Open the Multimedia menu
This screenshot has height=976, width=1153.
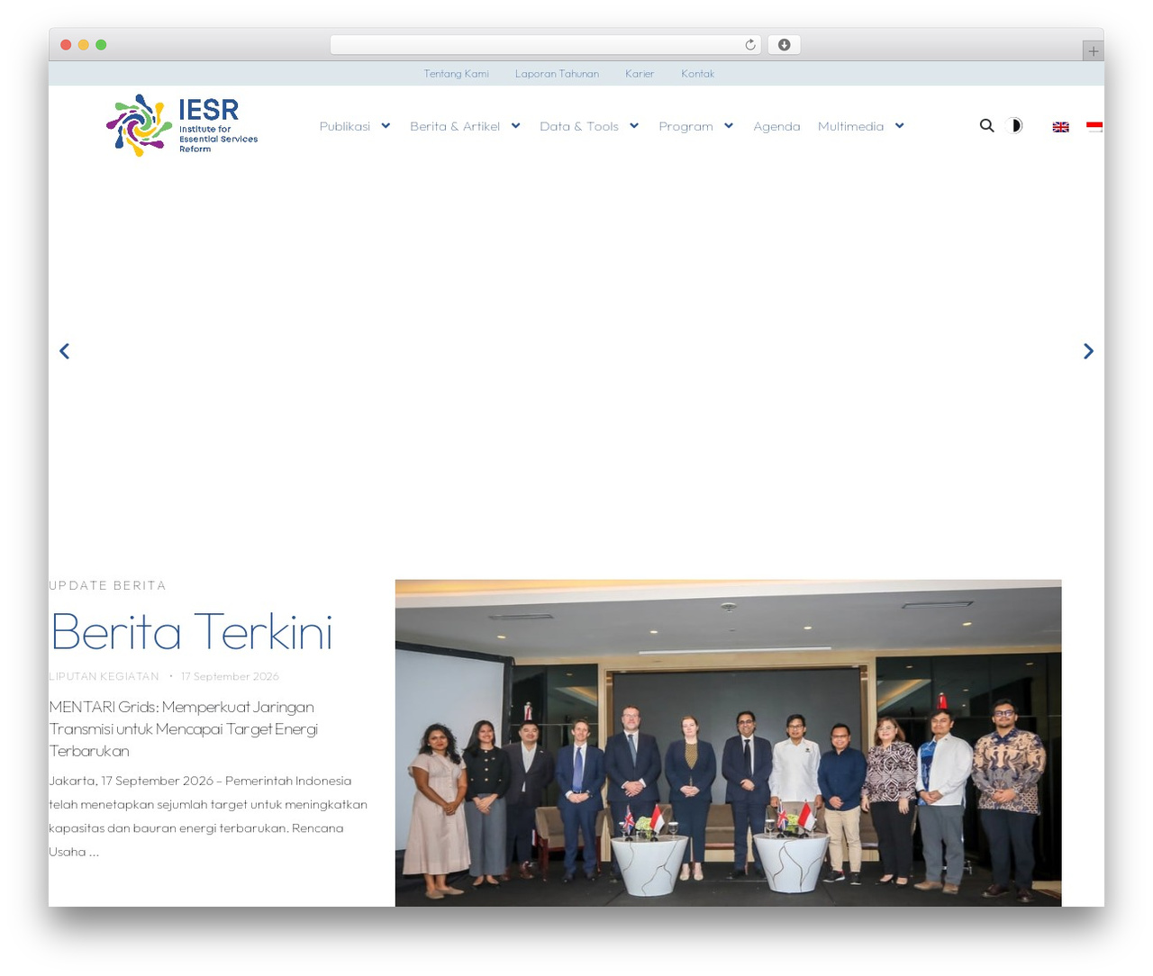pos(850,127)
